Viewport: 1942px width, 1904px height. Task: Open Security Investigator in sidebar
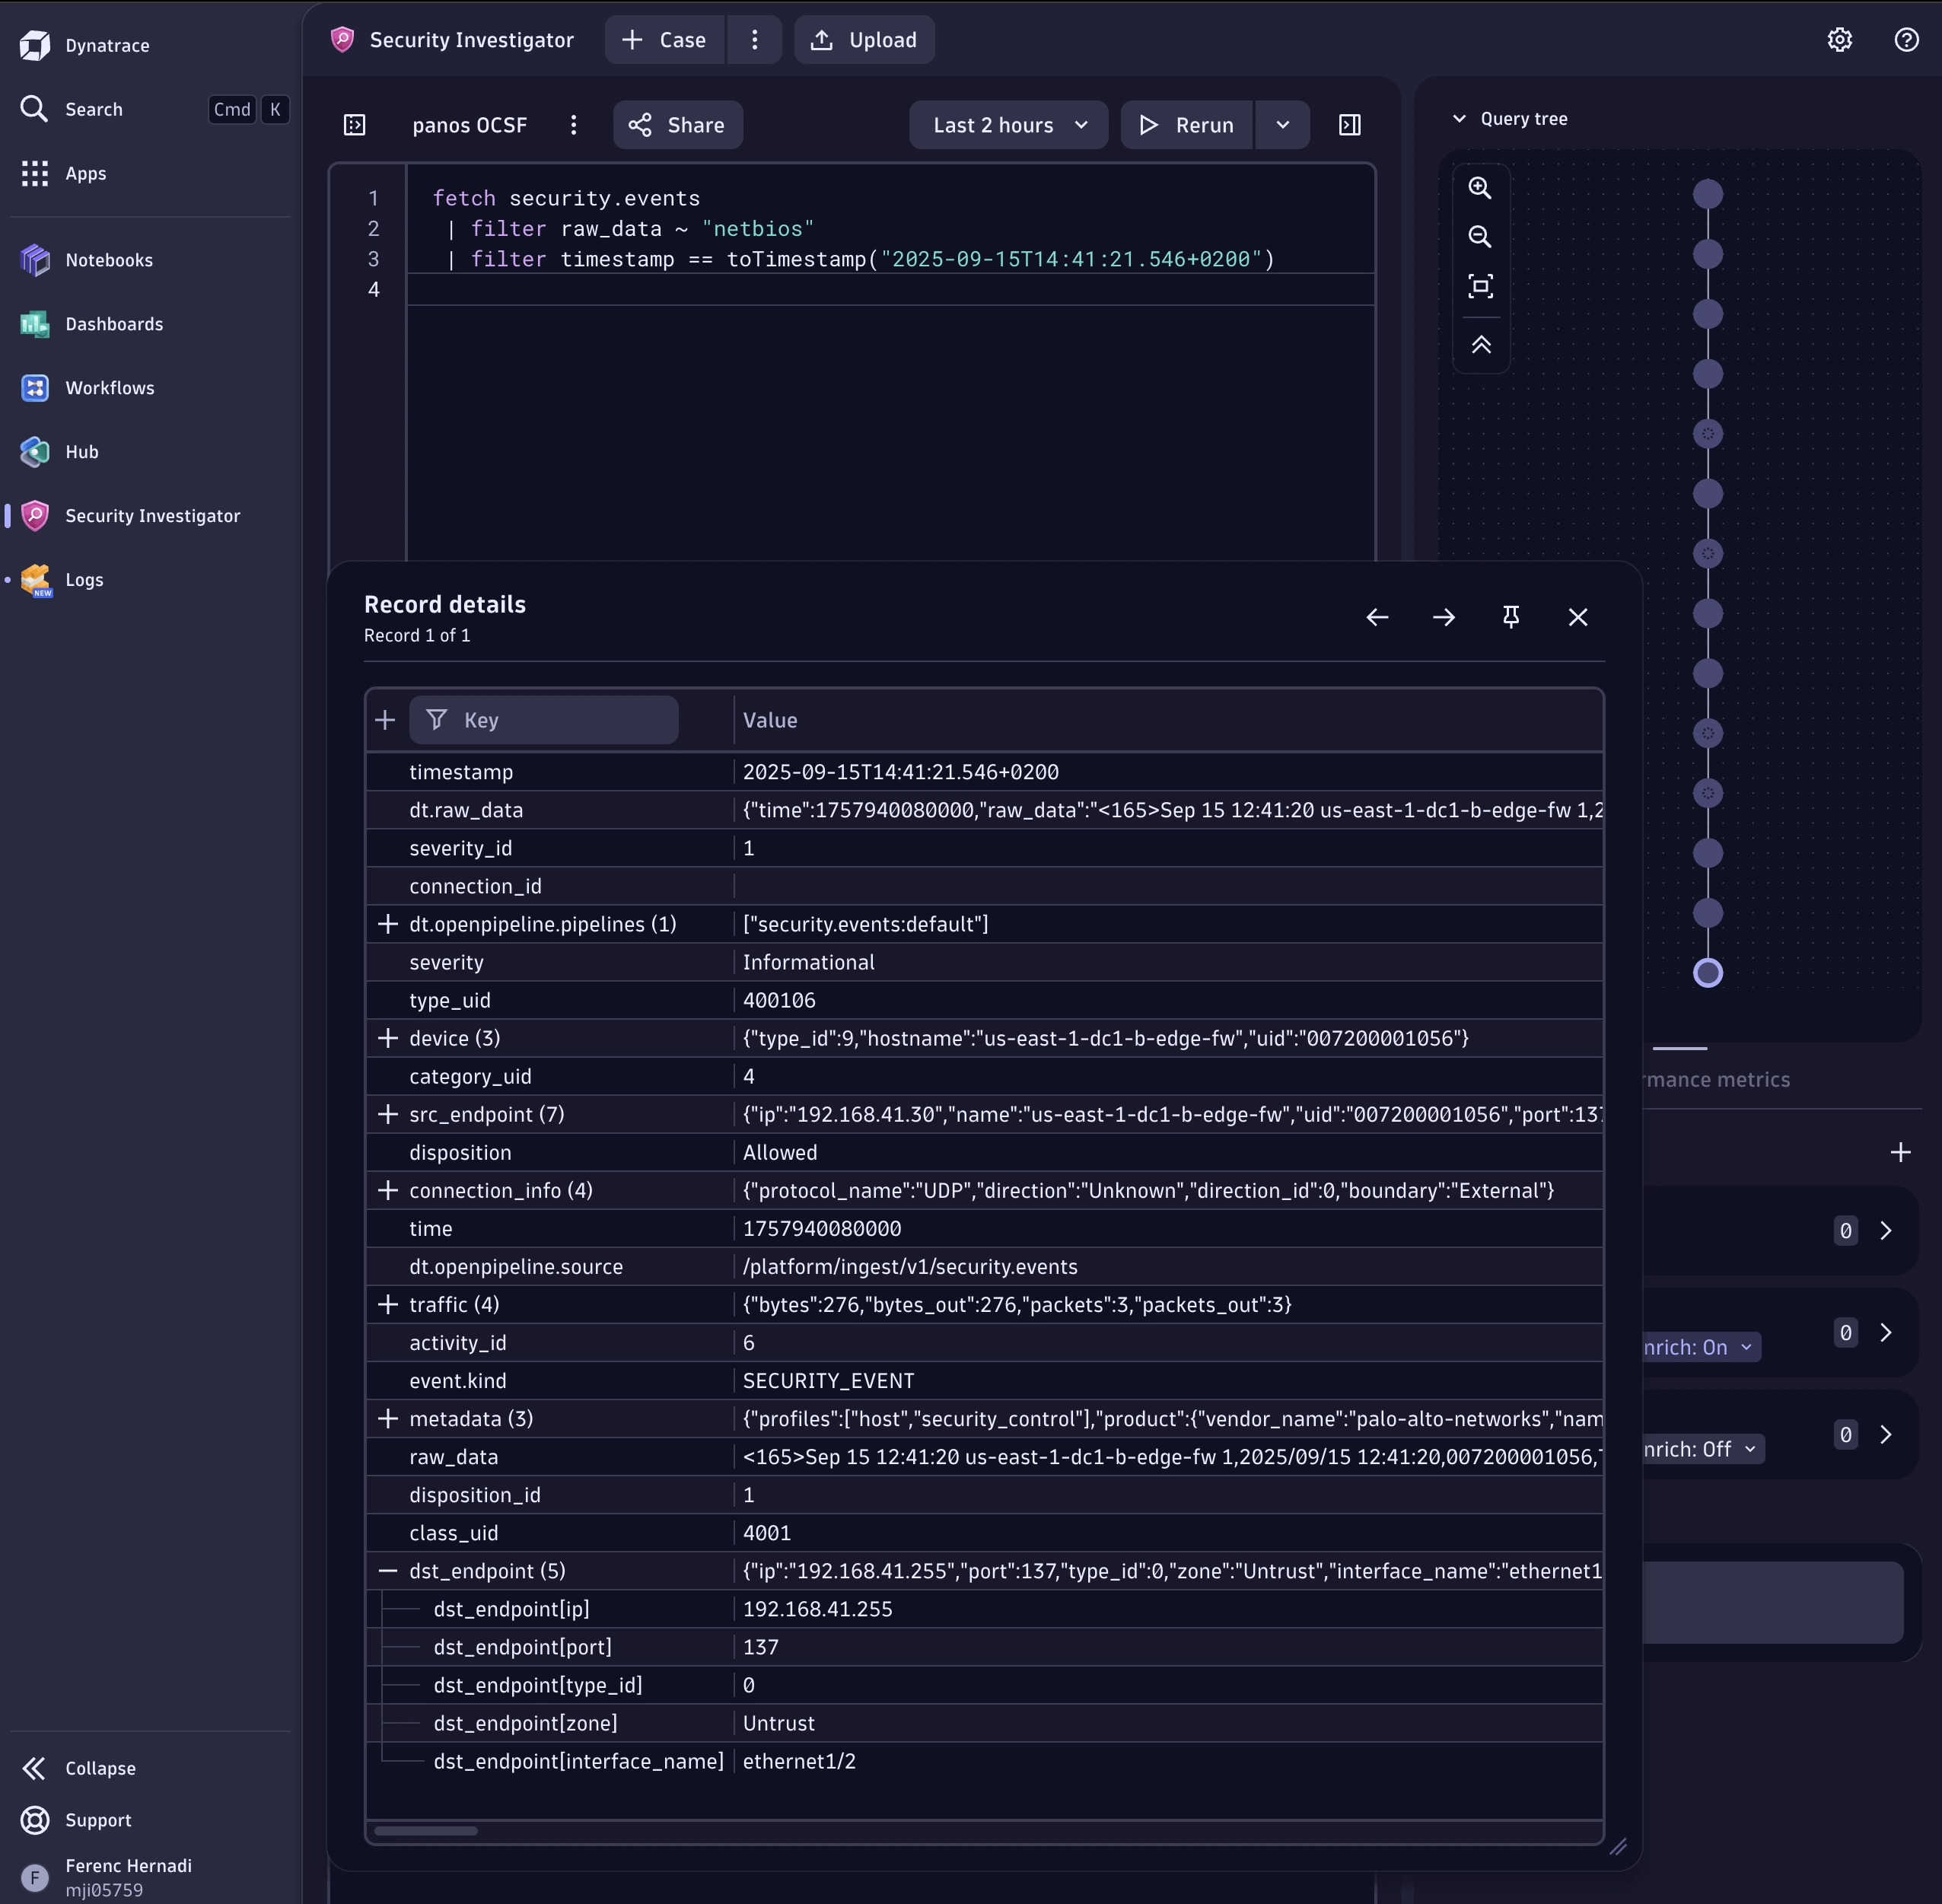click(152, 516)
